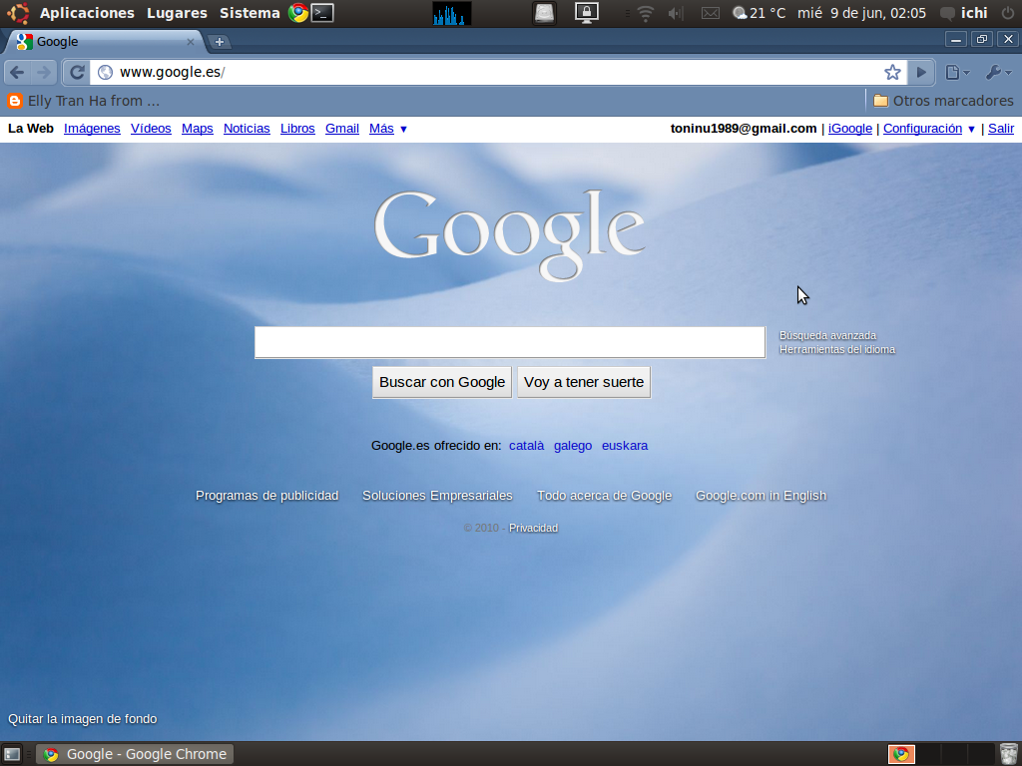Open the wireless network indicator

tap(646, 14)
